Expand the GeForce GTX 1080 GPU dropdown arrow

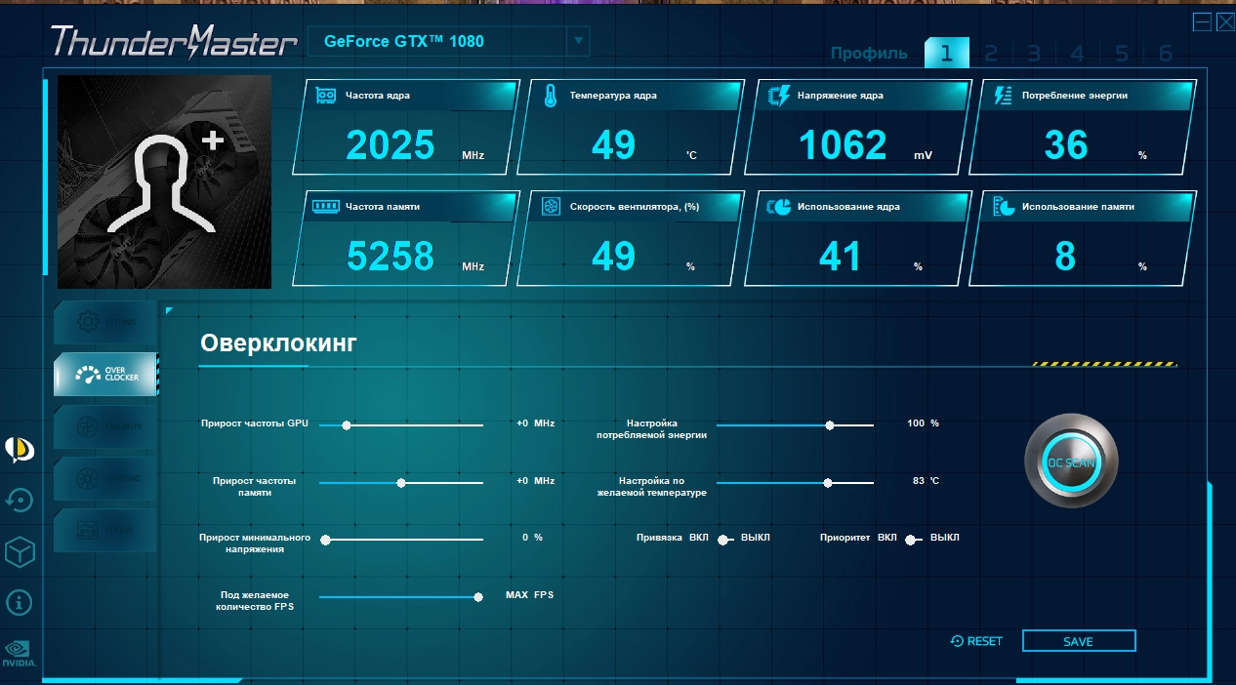tap(578, 41)
